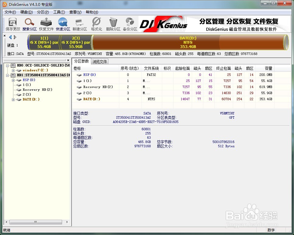Expand the windows7(C:) tree node
The height and width of the screenshot is (235, 294).
[x=13, y=70]
